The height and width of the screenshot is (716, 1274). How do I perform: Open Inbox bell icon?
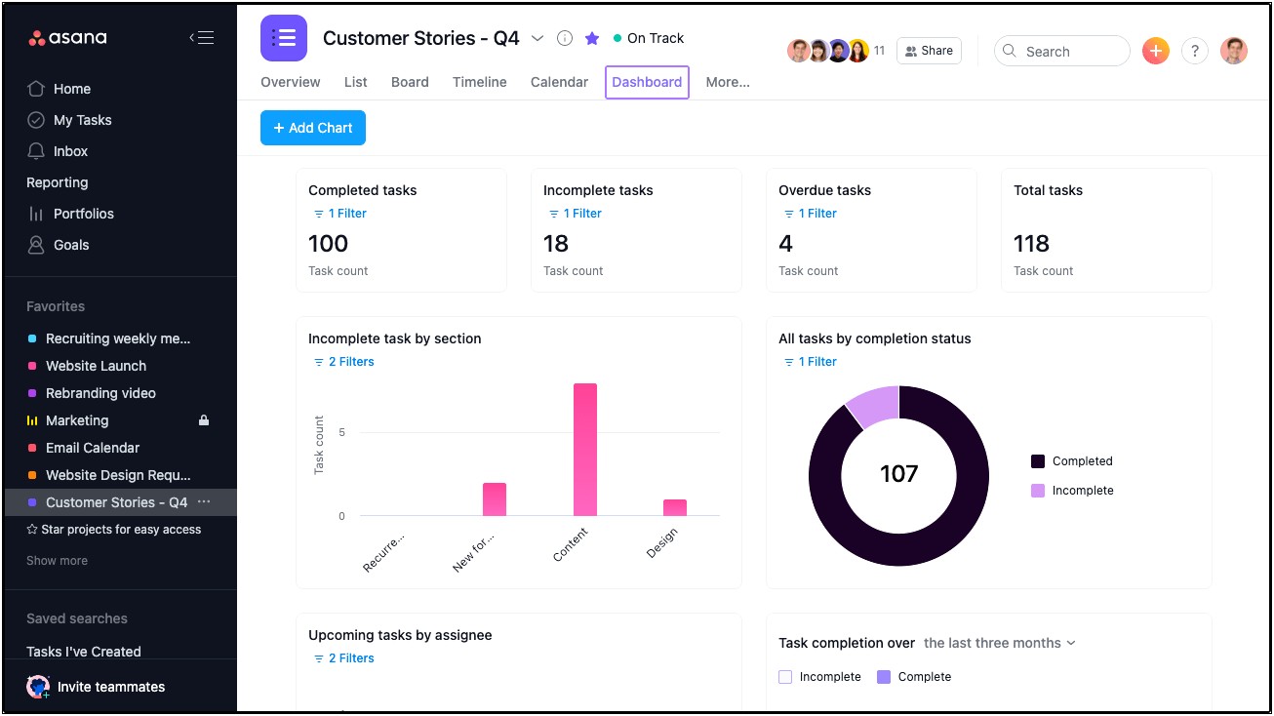pos(36,151)
